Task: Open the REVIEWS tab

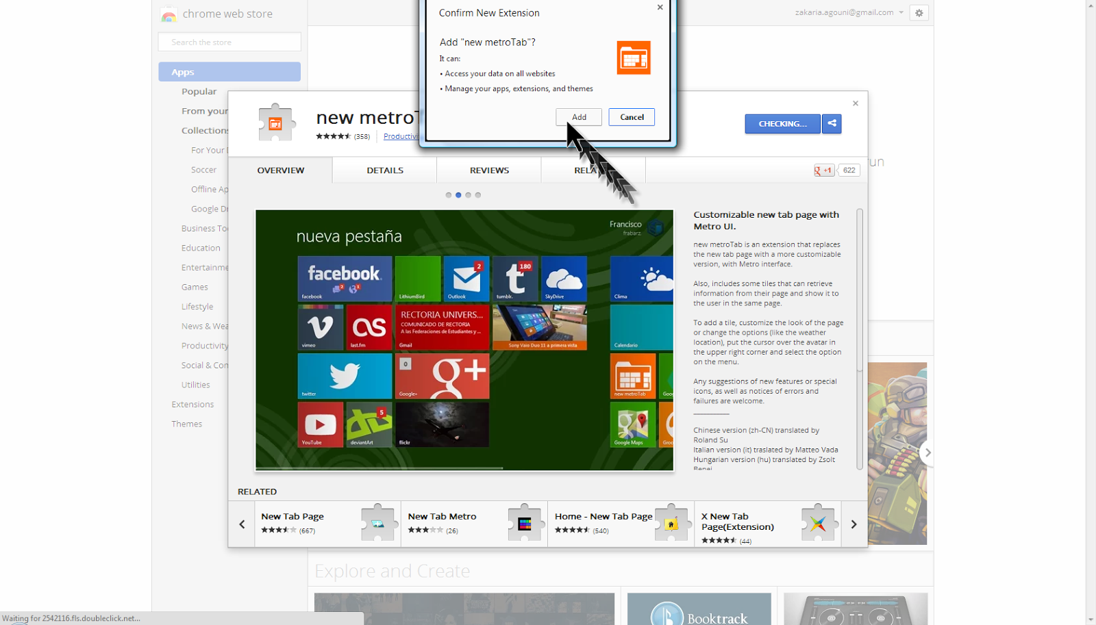Action: (489, 170)
